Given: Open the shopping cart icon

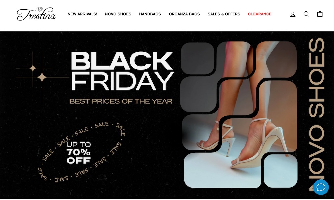Looking at the screenshot, I should [320, 14].
